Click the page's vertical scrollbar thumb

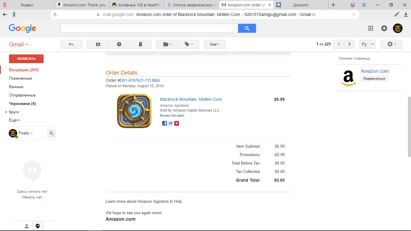(409, 127)
